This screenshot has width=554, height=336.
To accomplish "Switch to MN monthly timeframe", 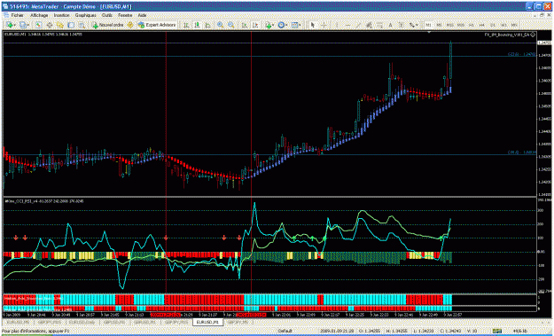I will 514,25.
